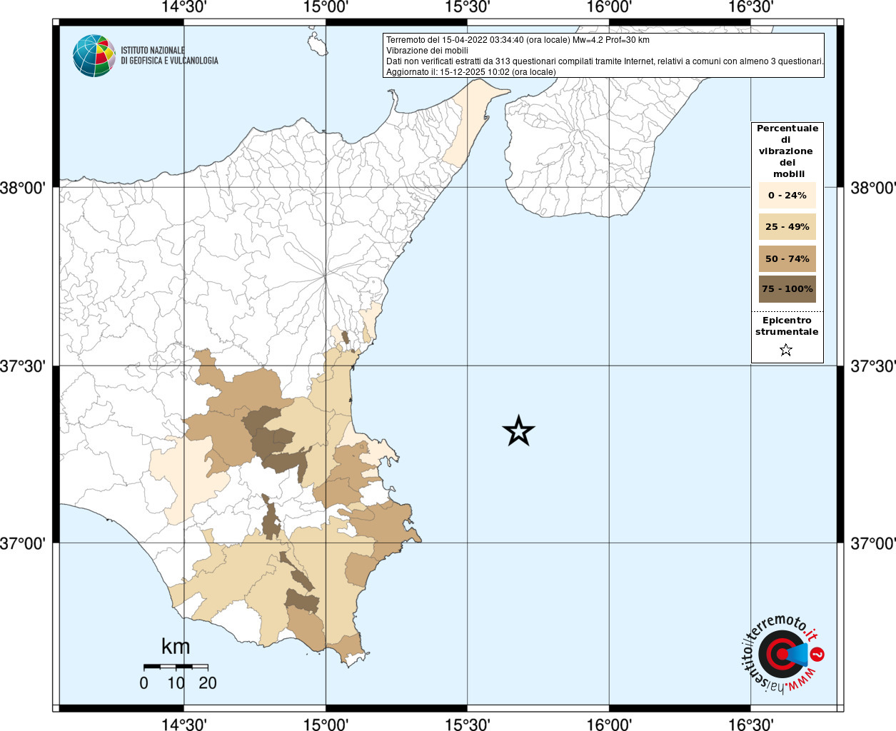Image resolution: width=896 pixels, height=731 pixels.
Task: Click the 'Percentuale di vibrazione dei mobili' legend title
Action: click(x=787, y=151)
